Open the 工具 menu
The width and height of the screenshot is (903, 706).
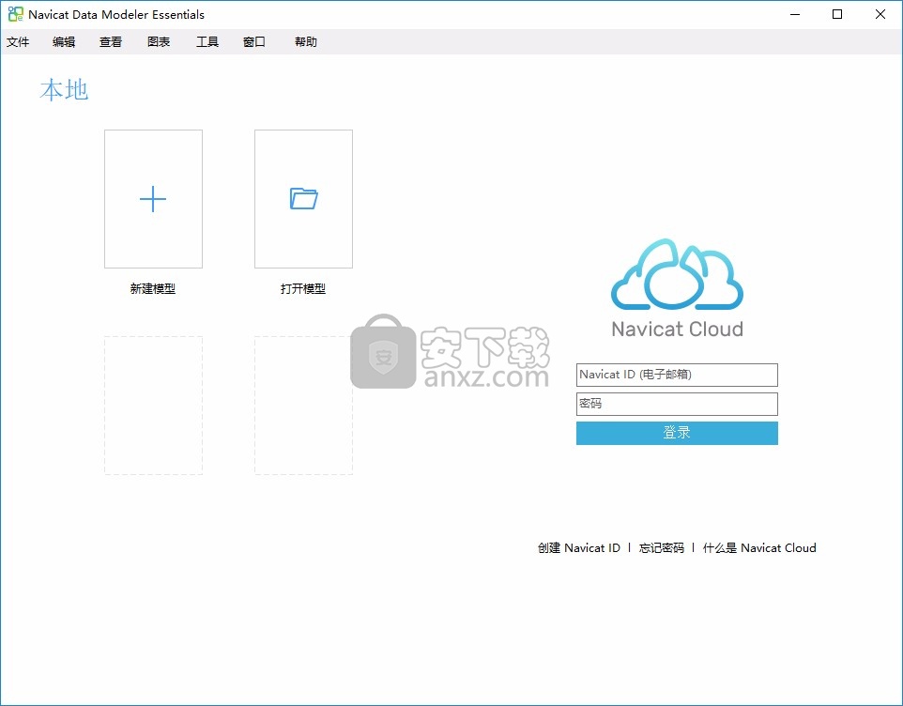coord(207,42)
